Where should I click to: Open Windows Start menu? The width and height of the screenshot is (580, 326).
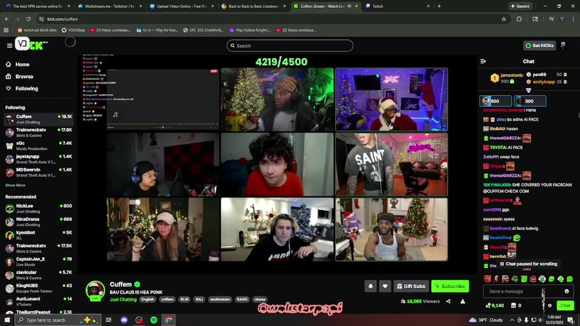click(7, 320)
